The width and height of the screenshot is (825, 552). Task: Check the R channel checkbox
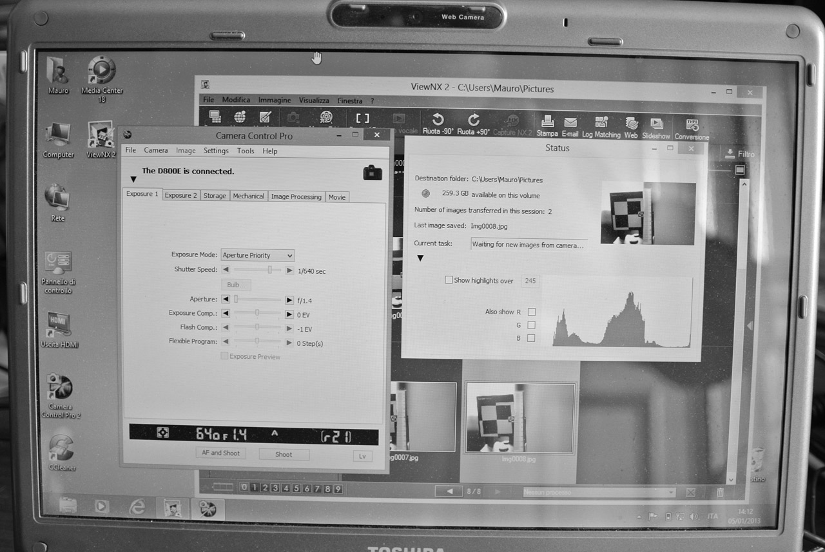click(x=532, y=312)
